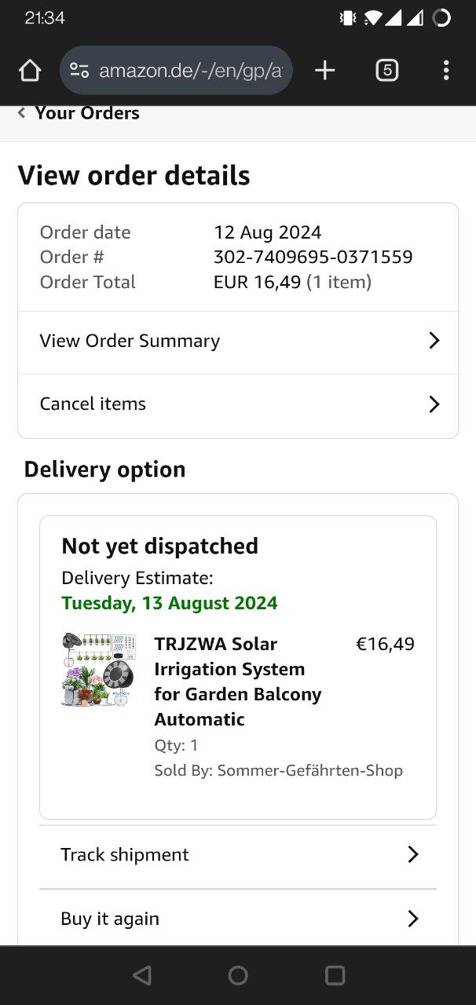Open a new tab with plus icon
This screenshot has height=1005, width=476.
(x=324, y=71)
